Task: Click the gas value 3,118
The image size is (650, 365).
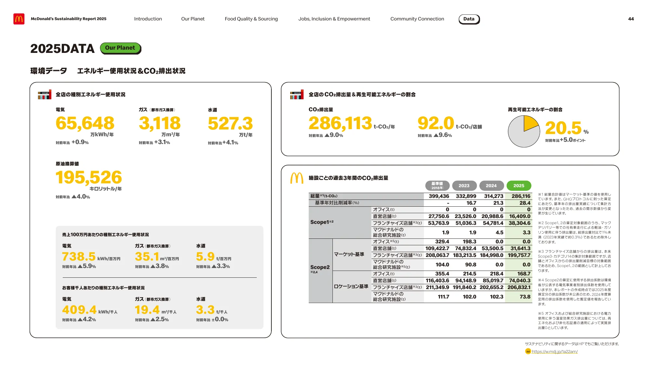Action: coord(159,123)
